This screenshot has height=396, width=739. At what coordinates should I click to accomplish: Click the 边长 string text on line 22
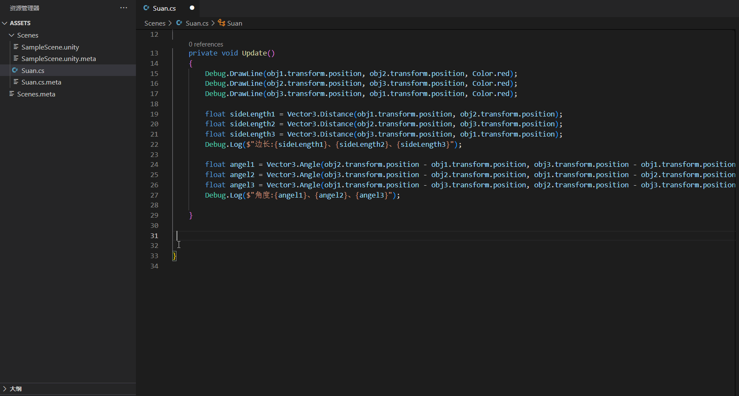(x=262, y=144)
